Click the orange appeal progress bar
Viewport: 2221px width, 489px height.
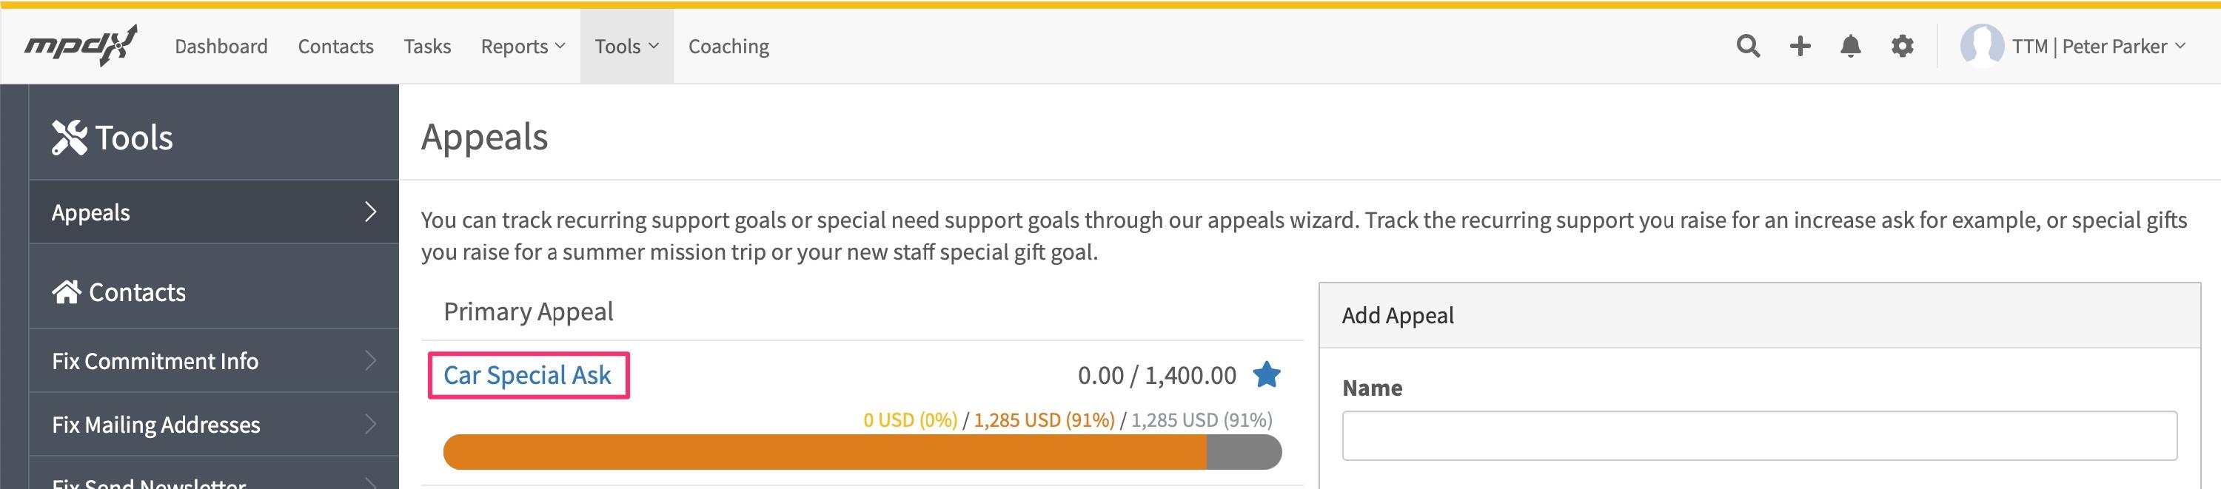824,452
